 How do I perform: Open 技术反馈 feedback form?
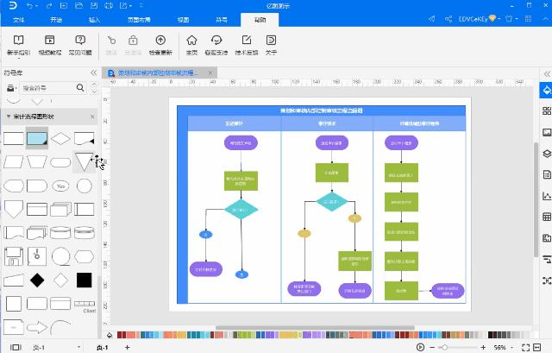point(247,45)
